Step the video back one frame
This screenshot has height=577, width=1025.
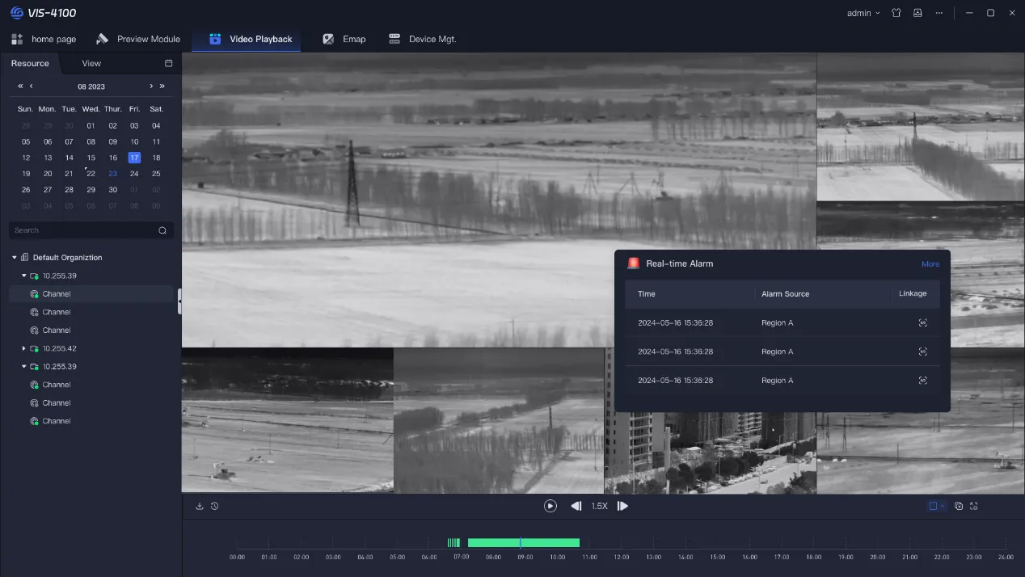pyautogui.click(x=576, y=505)
